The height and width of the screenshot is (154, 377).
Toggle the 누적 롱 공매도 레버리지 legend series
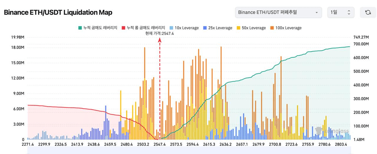(143, 28)
